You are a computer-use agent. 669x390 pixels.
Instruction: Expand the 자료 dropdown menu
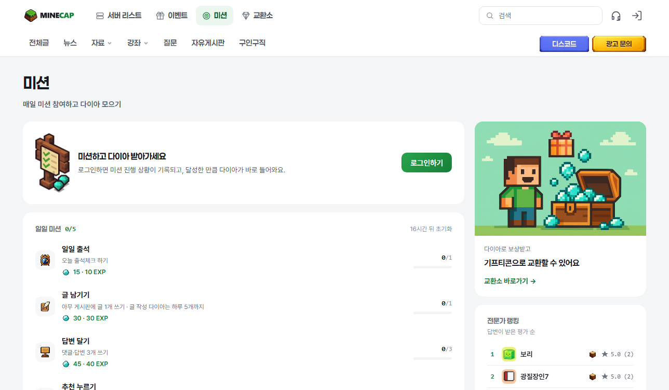click(x=101, y=43)
